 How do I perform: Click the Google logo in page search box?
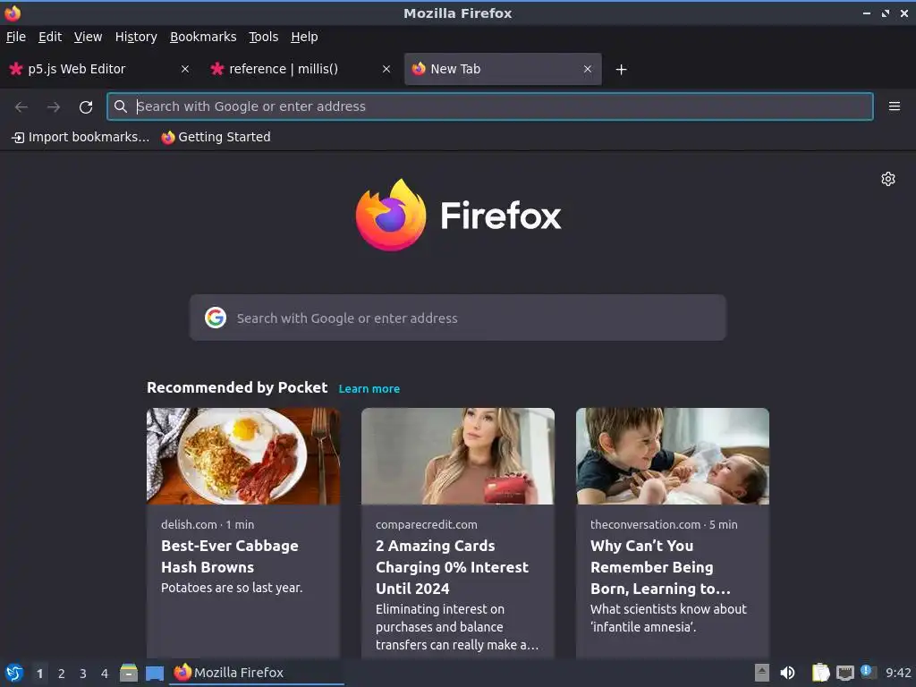coord(216,318)
